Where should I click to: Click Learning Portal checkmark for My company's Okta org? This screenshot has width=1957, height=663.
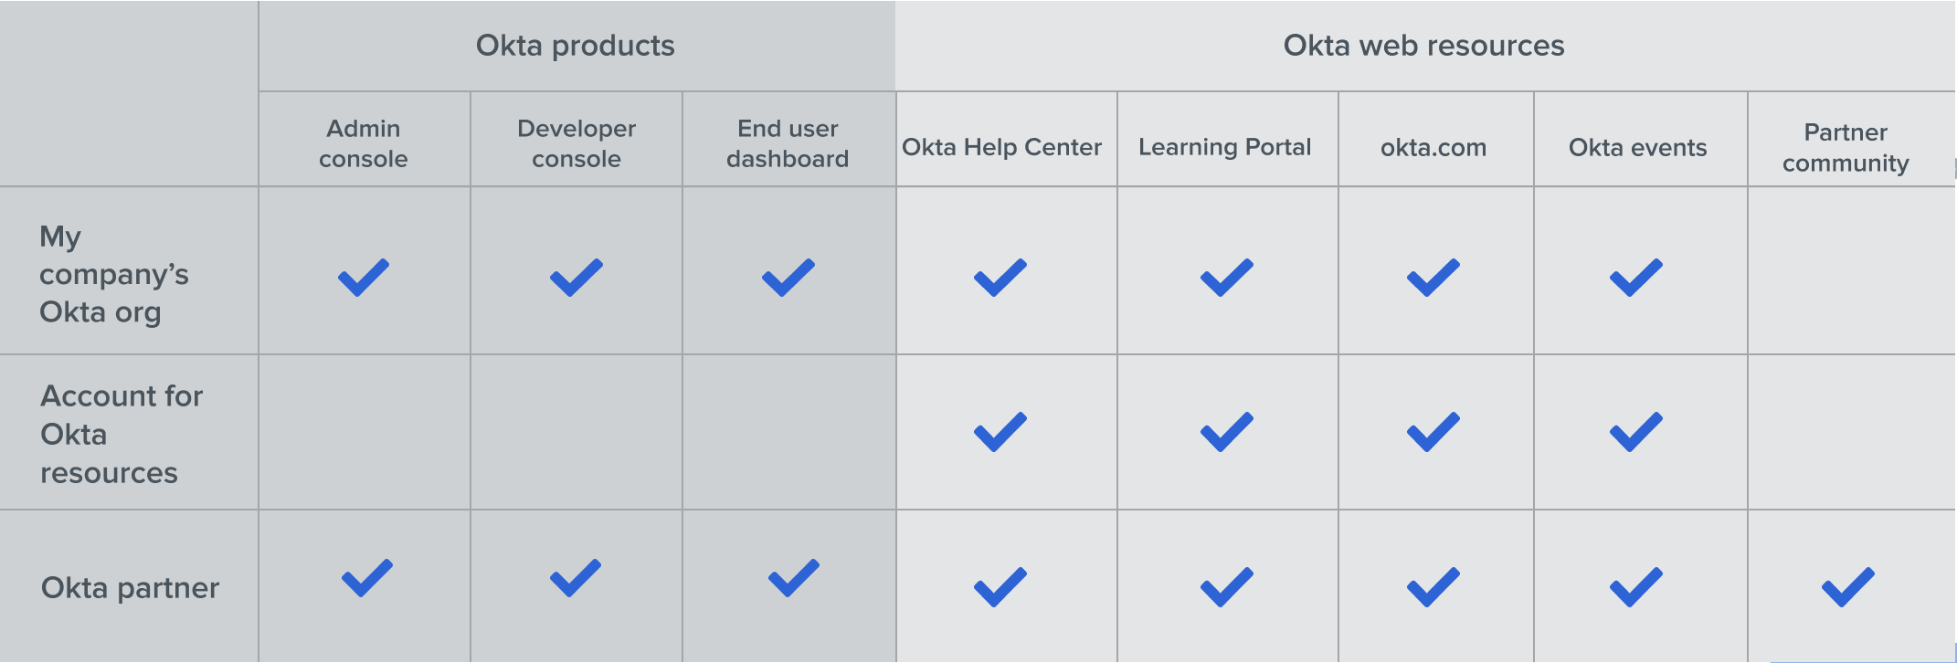(1226, 278)
